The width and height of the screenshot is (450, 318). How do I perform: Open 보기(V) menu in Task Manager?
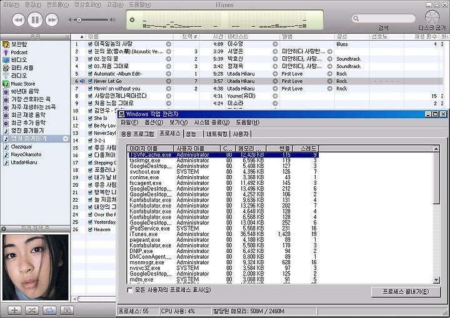tap(178, 122)
